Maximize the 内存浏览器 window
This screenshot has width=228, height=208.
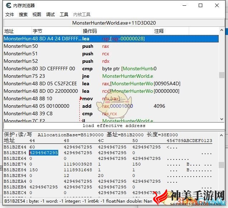(x=200, y=5)
